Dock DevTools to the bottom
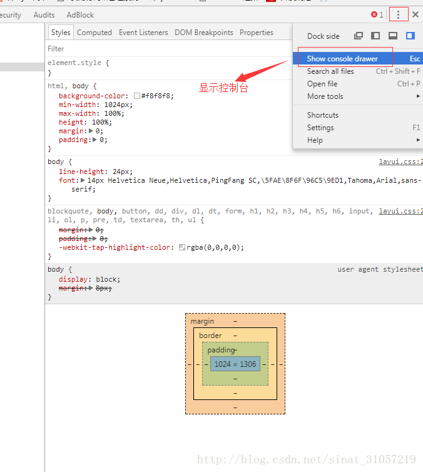Image resolution: width=423 pixels, height=472 pixels. coord(392,36)
